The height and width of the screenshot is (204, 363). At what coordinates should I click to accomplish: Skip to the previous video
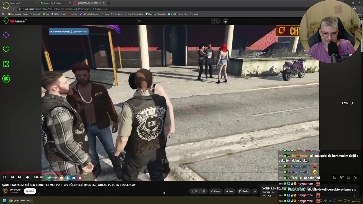(x=12, y=177)
